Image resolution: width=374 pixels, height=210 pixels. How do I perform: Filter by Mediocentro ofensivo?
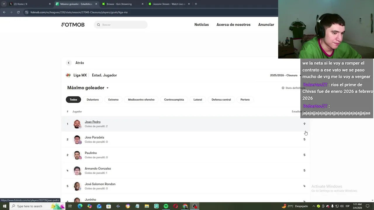141,99
